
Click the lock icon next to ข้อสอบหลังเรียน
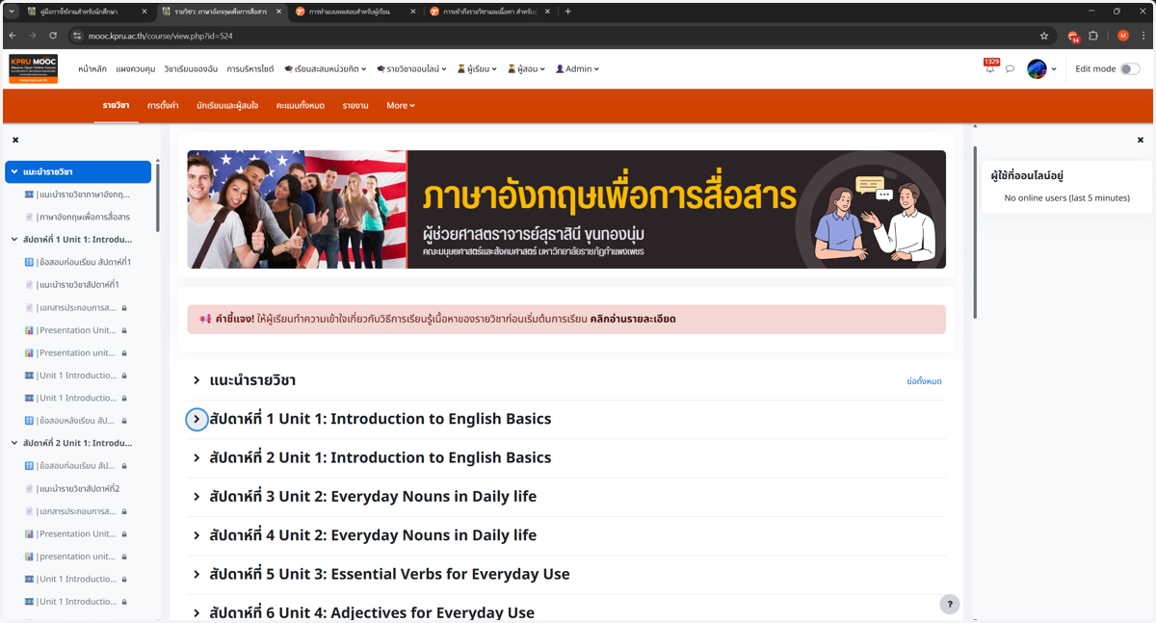[x=124, y=421]
